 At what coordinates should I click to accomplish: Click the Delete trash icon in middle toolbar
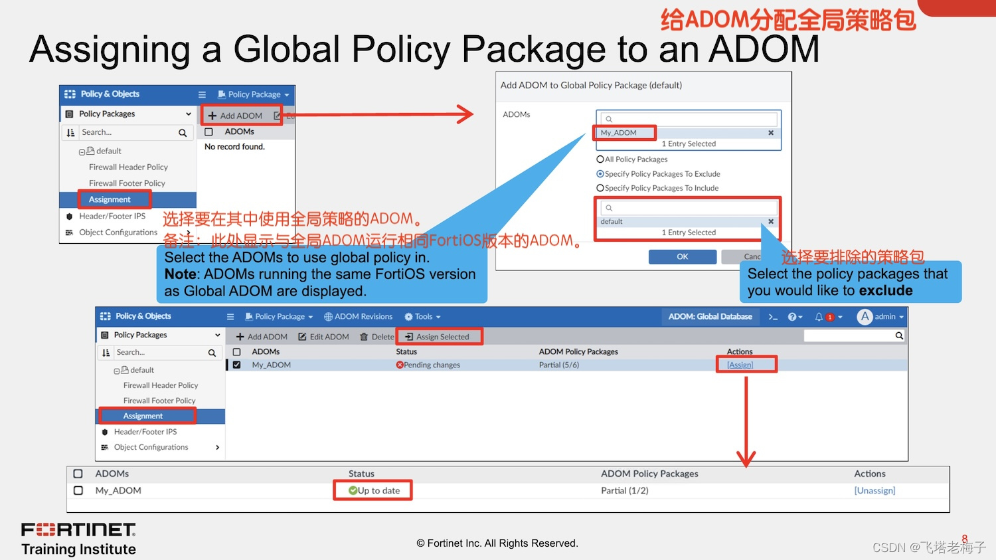364,337
